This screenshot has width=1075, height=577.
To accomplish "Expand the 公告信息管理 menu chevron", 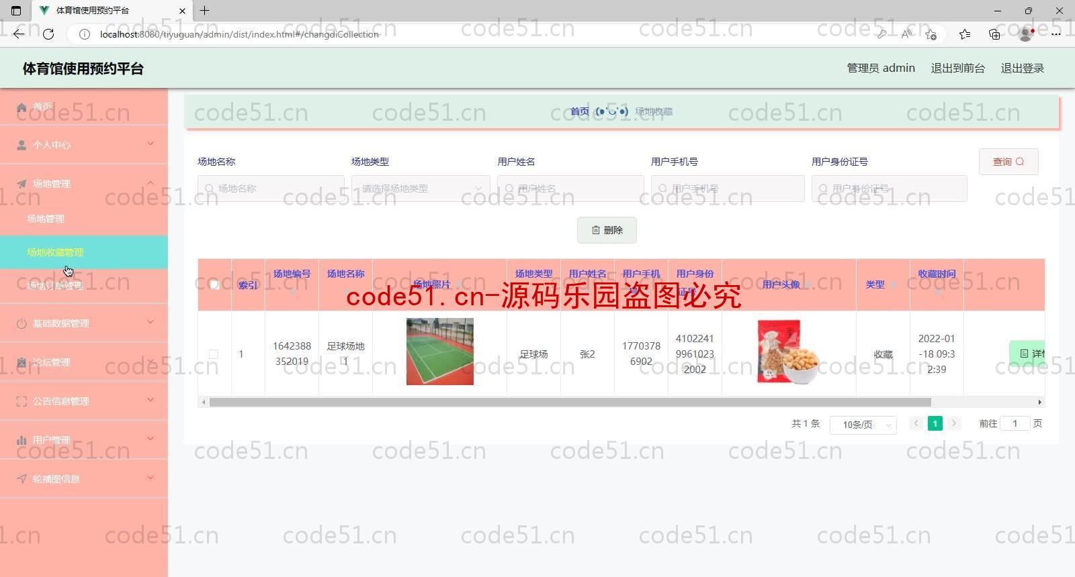I will coord(150,400).
